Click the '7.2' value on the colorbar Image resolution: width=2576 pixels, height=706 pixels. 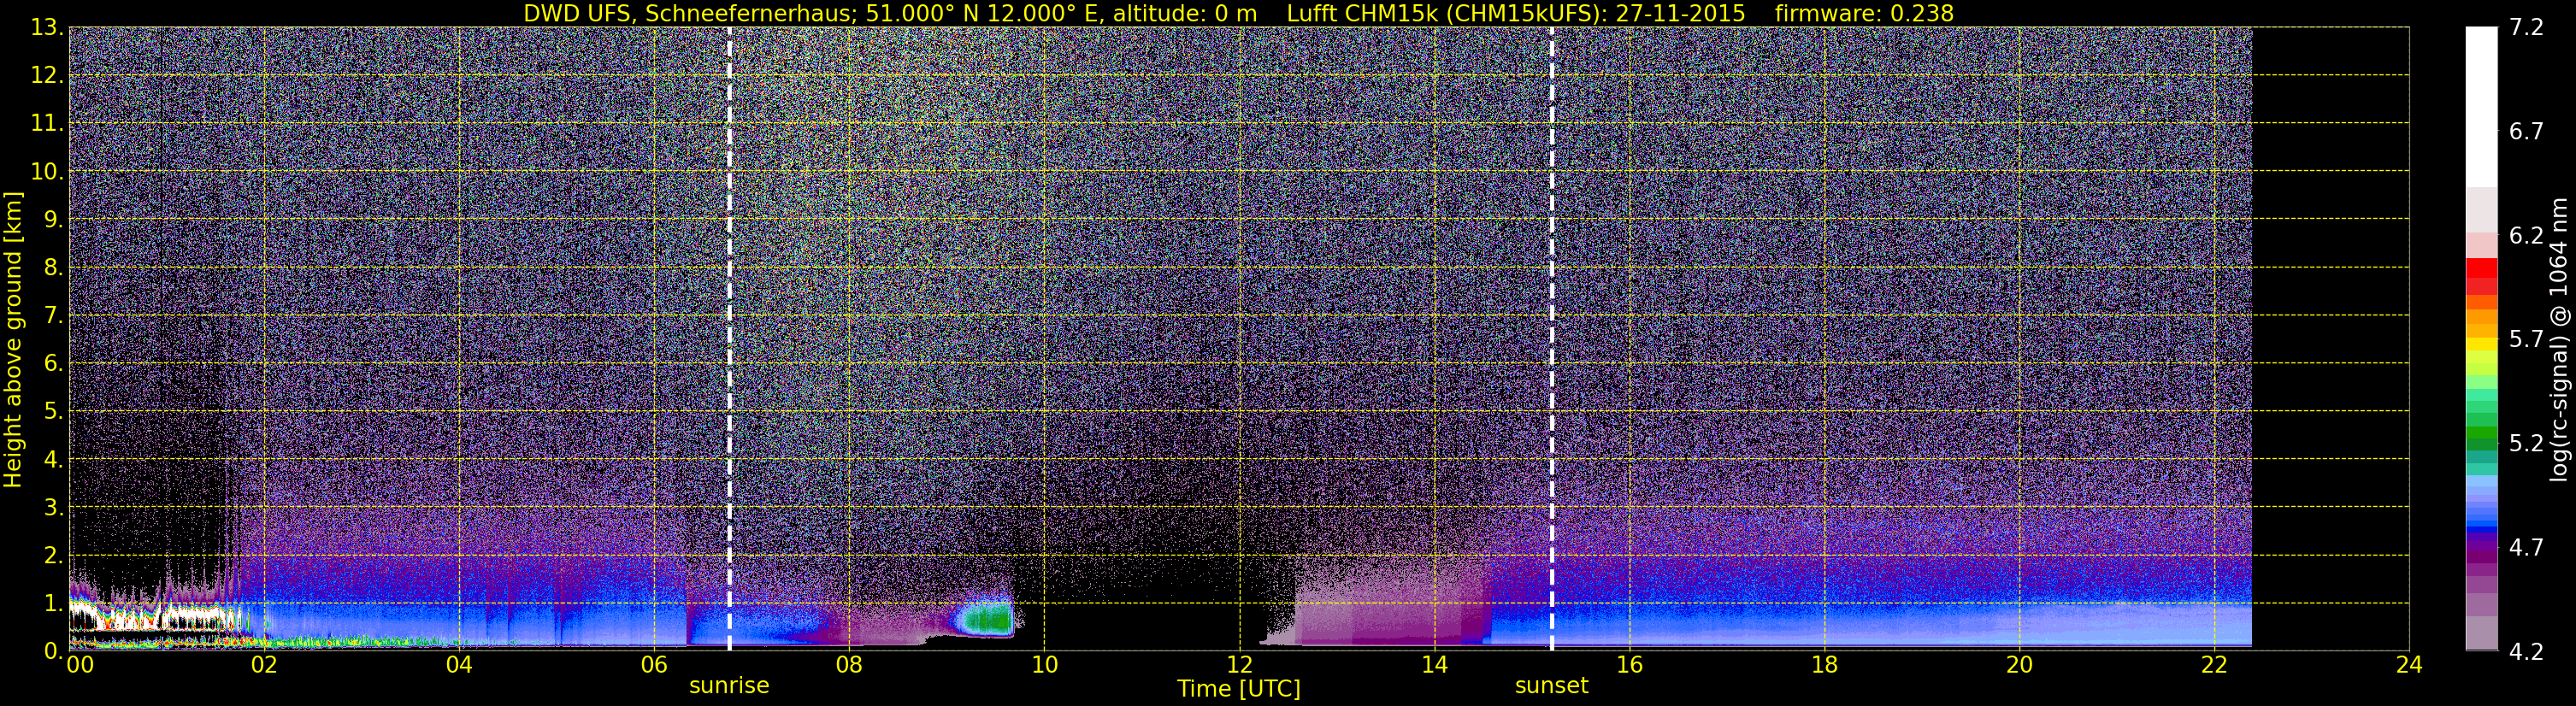pyautogui.click(x=2526, y=28)
